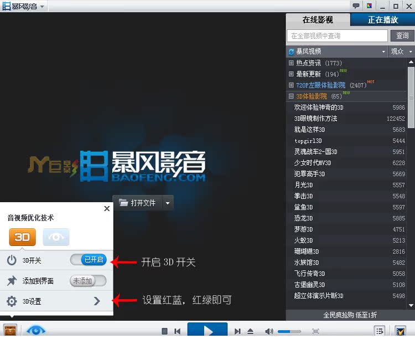Image resolution: width=415 pixels, height=349 pixels.
Task: Open the dropdown arrow next to 打开文件
Action: [x=168, y=203]
